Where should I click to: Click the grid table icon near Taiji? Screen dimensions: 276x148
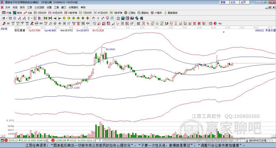pos(211,23)
